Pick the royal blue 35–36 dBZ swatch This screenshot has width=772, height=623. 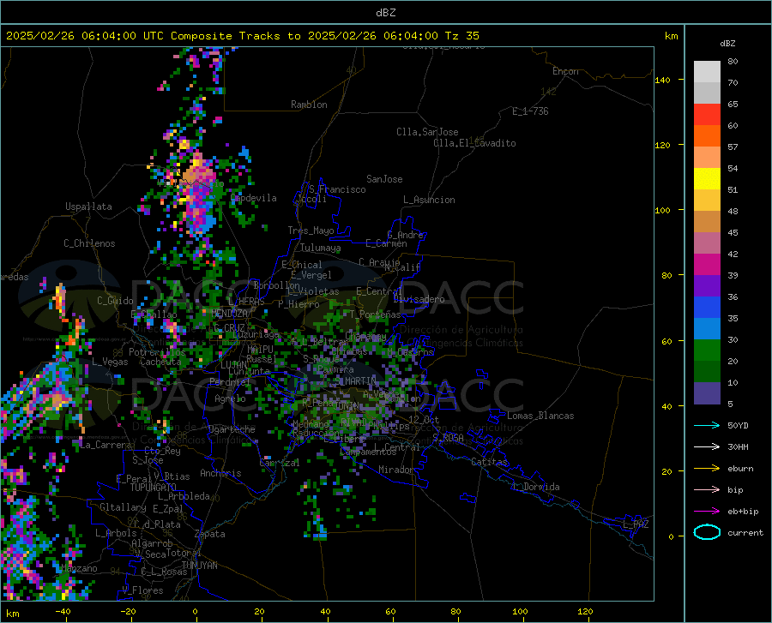[707, 308]
